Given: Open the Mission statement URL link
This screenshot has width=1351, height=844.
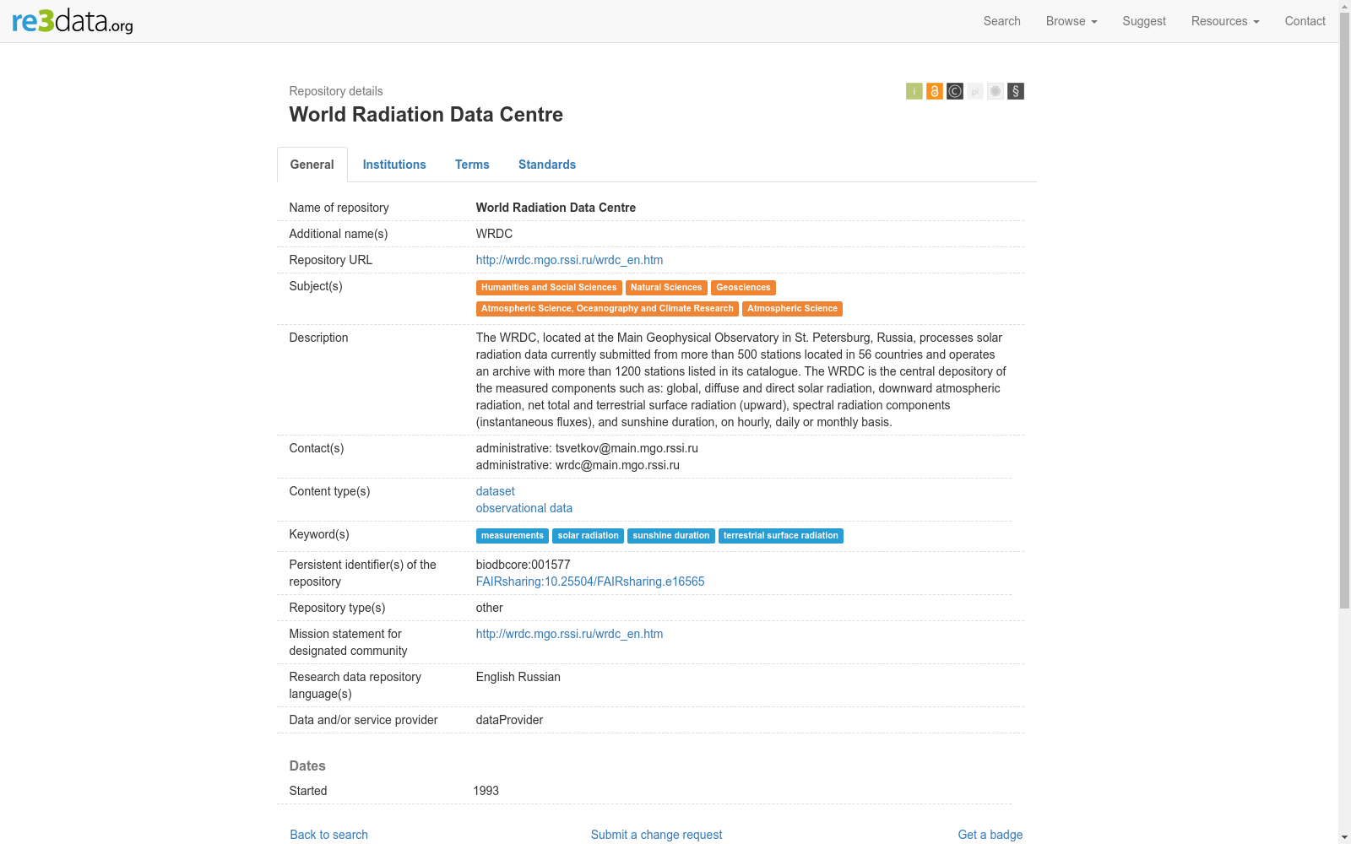Looking at the screenshot, I should click(x=569, y=634).
